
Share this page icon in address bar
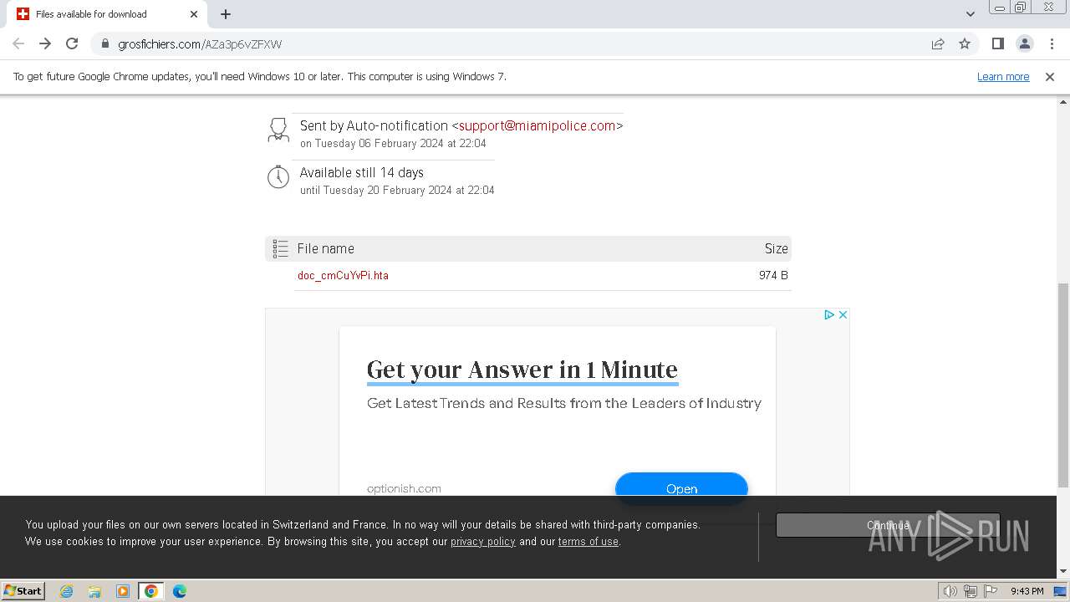938,43
